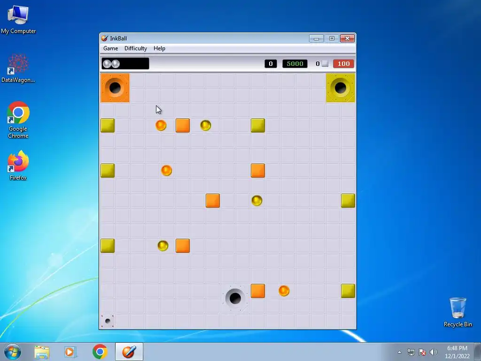The image size is (481, 361).
Task: Click the yellow ball right of the center orange block
Action: 257,200
